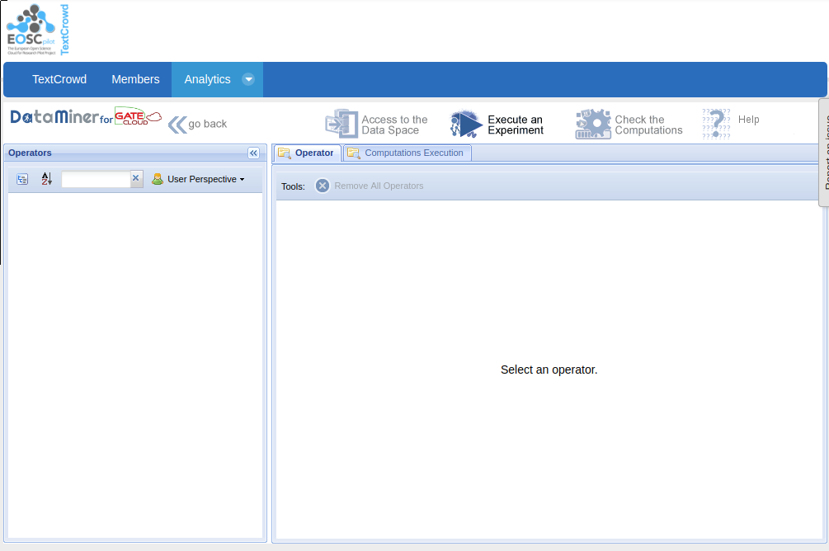Click the Help question mark icon
Viewport: 829px width, 551px height.
[716, 124]
